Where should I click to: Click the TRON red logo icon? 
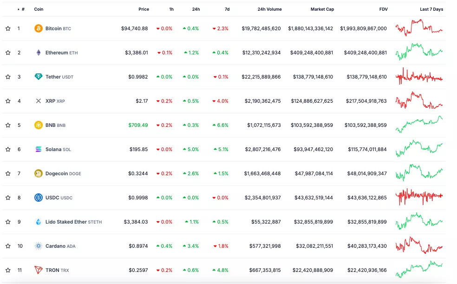click(39, 270)
